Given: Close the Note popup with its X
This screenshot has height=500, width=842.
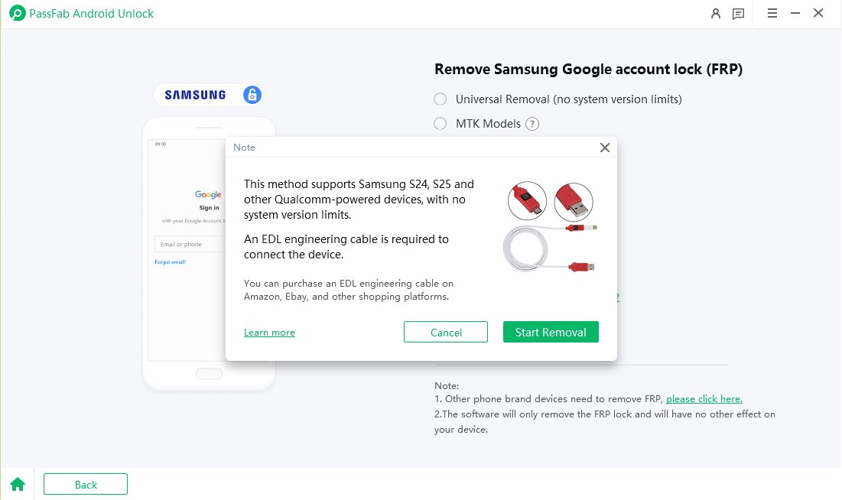Looking at the screenshot, I should (x=604, y=148).
